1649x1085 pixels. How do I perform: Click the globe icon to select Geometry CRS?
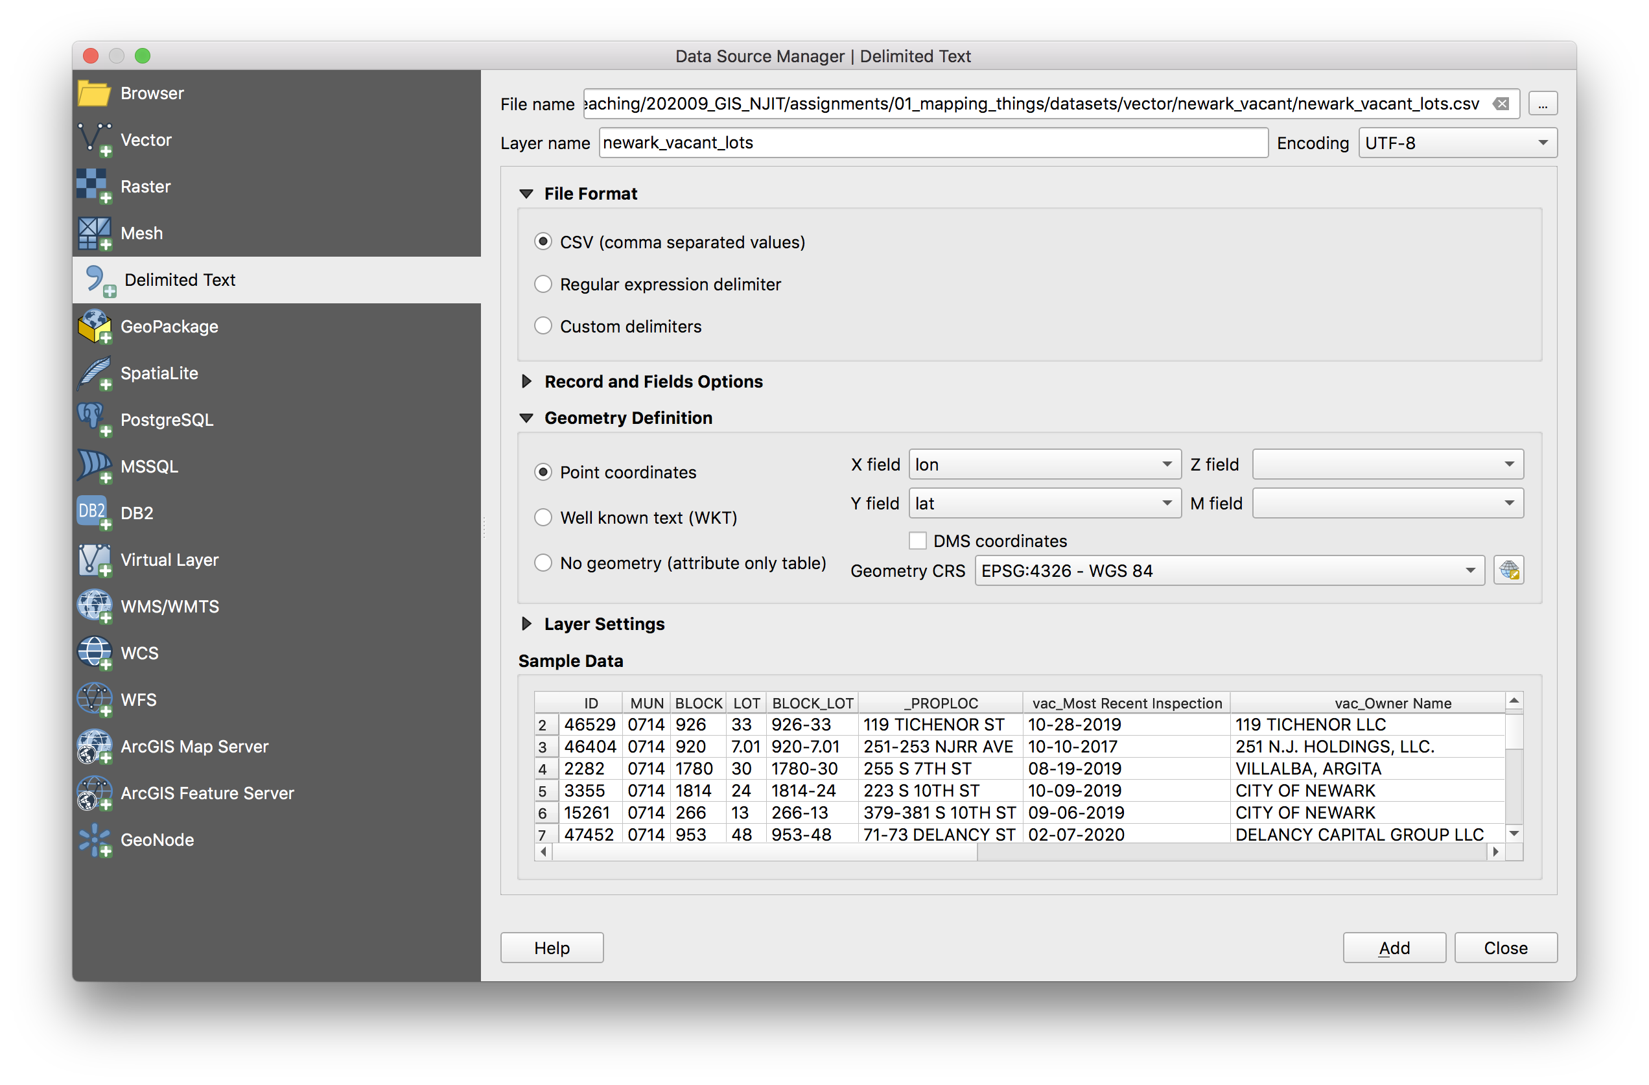(1509, 570)
